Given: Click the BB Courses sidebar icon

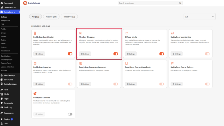Looking at the screenshot, I should (2, 80).
